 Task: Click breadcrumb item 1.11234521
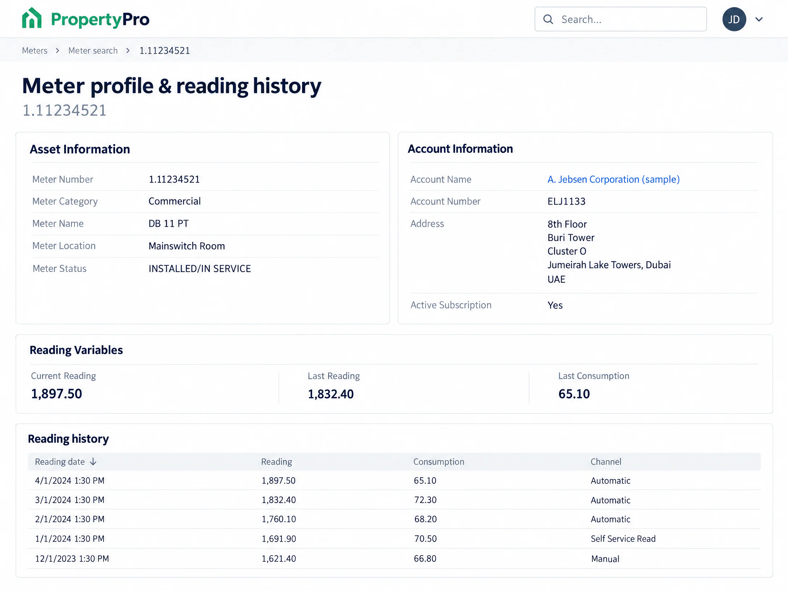[165, 50]
